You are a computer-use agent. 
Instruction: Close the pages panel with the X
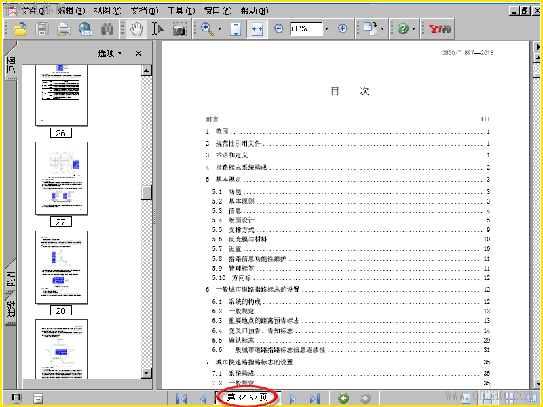138,54
